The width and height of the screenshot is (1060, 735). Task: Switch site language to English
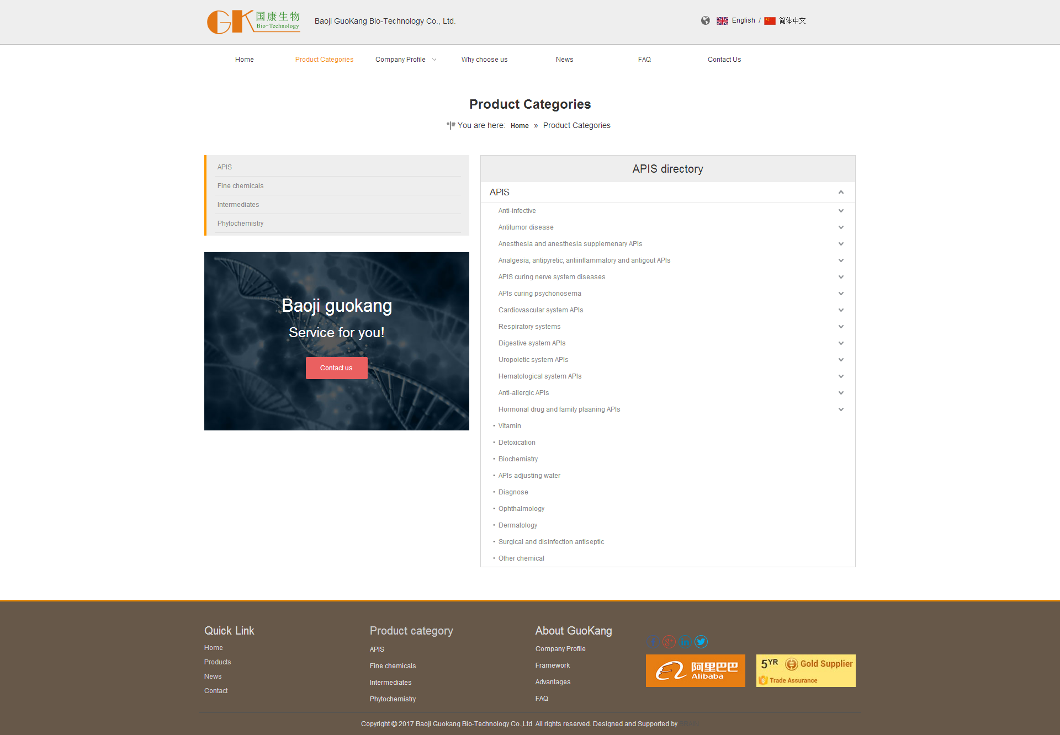[x=743, y=20]
